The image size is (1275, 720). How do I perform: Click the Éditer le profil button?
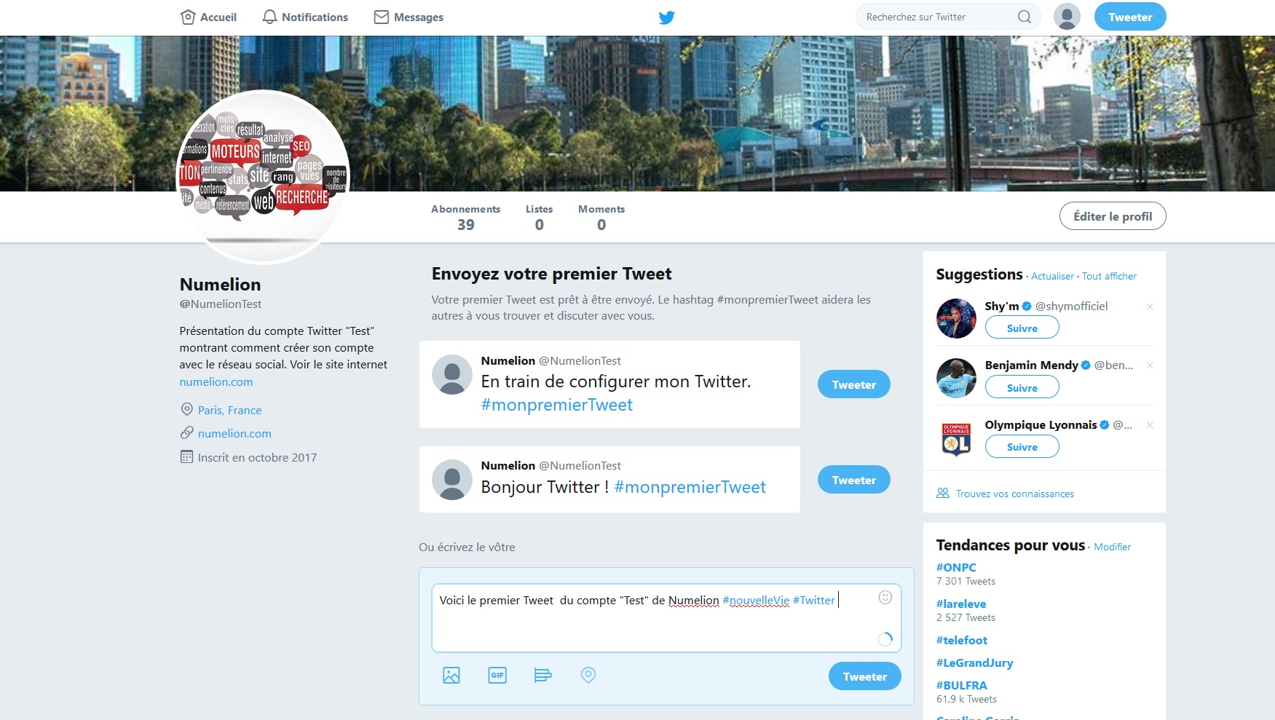tap(1113, 216)
